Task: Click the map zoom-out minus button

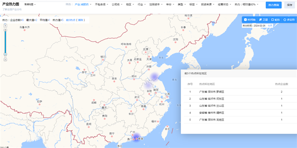Action: 5,60
